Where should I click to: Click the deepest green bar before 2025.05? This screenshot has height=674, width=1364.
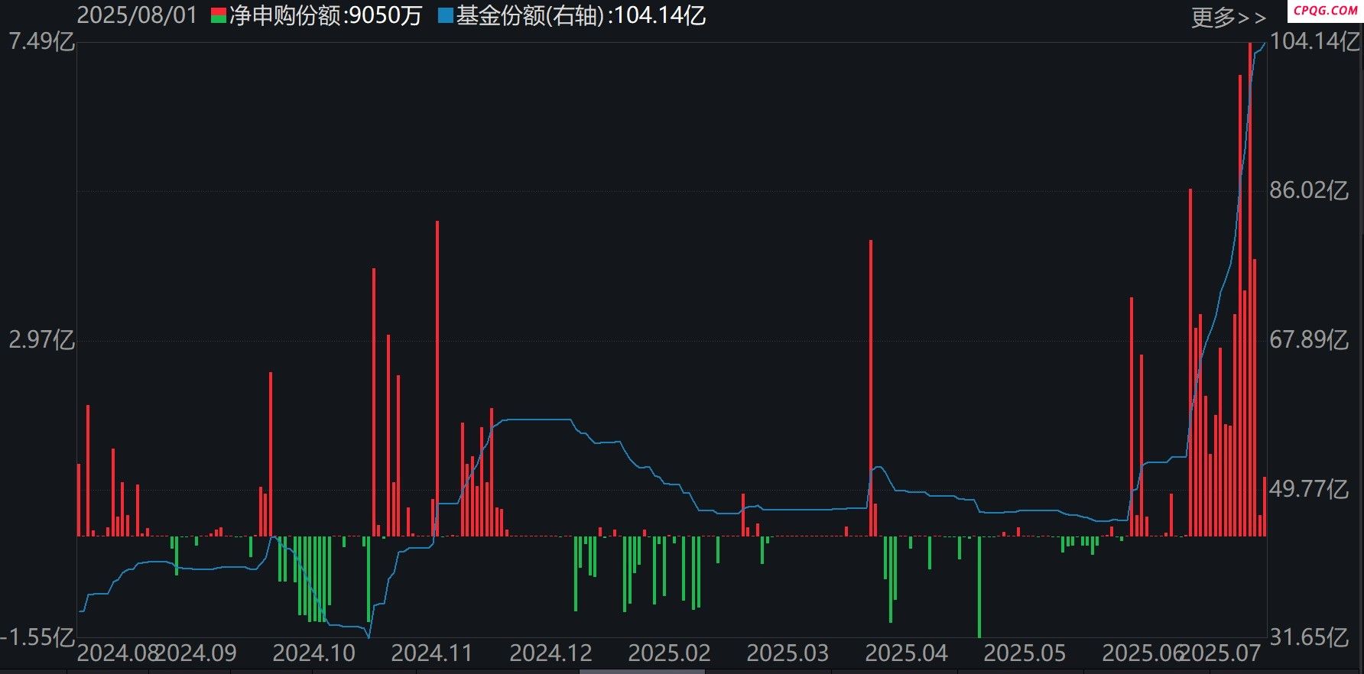979,587
